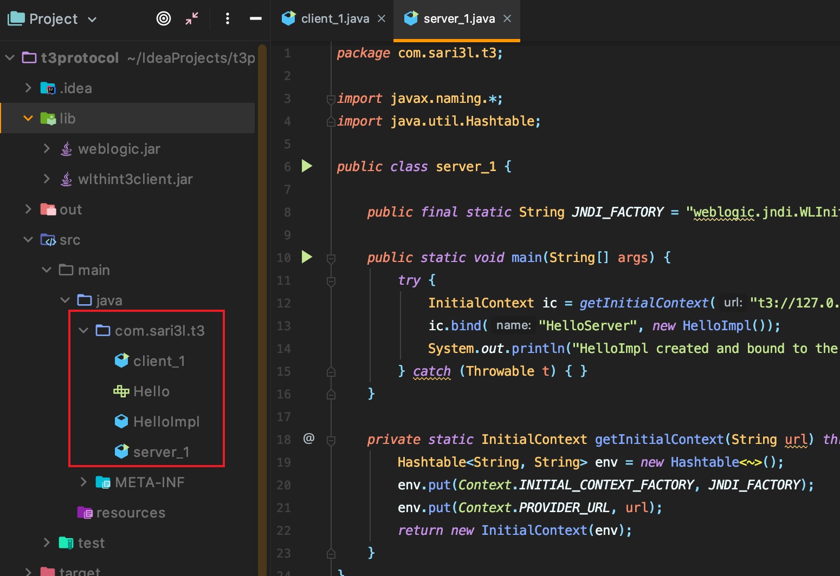This screenshot has width=840, height=576.
Task: Click the META-INF folder icon
Action: [x=103, y=482]
